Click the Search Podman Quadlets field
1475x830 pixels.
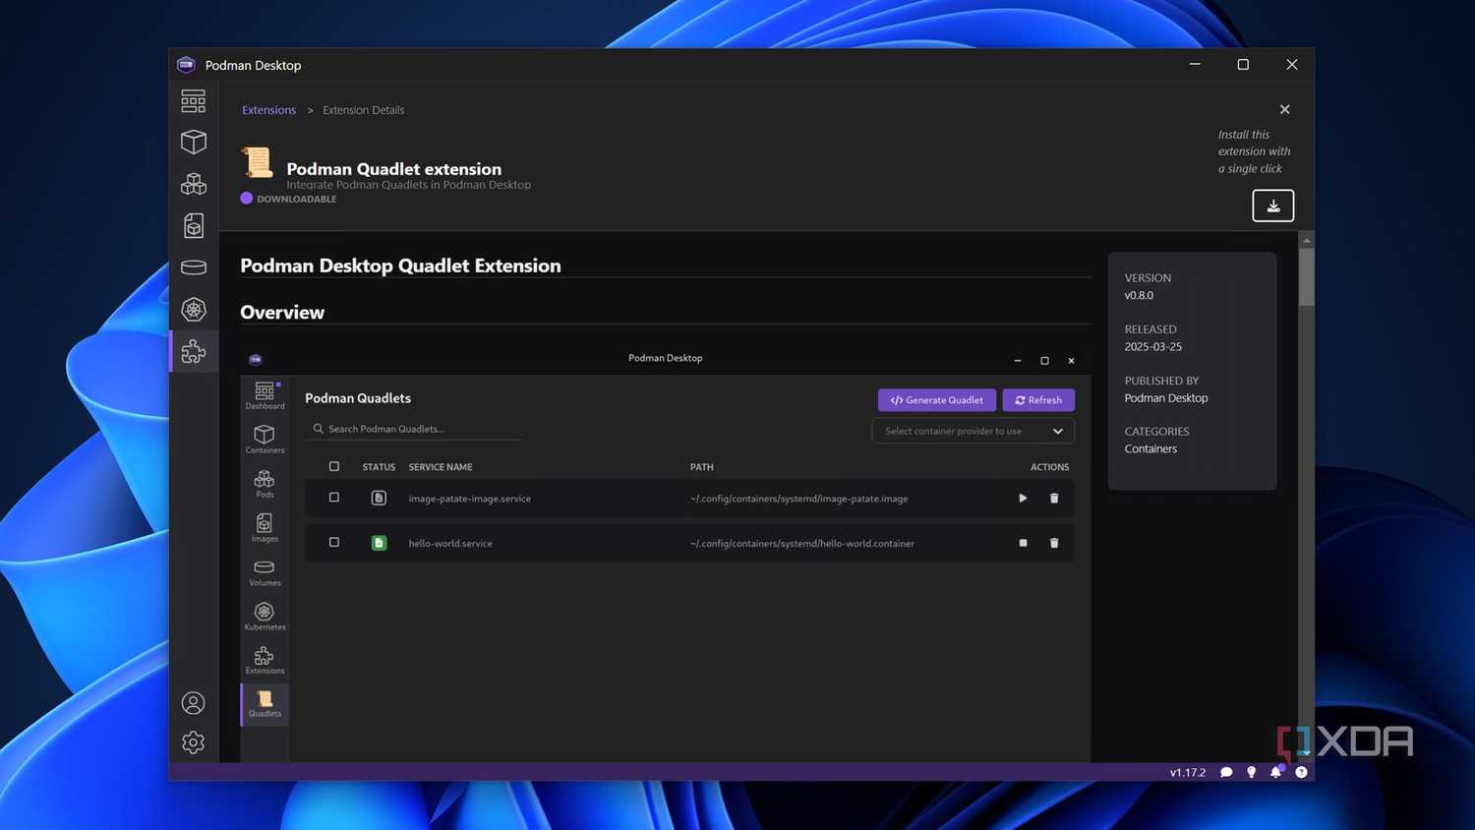pyautogui.click(x=413, y=429)
